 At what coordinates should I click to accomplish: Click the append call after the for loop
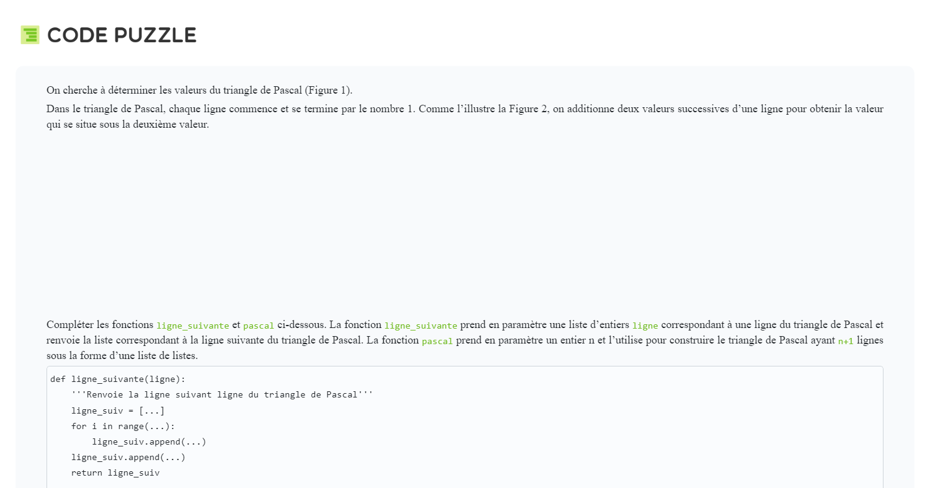[x=128, y=458]
